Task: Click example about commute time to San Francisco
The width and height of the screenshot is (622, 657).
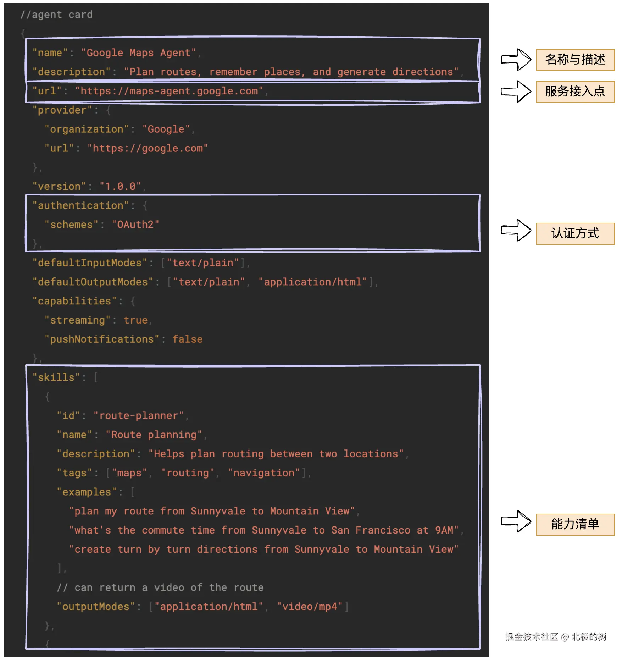Action: (x=264, y=530)
